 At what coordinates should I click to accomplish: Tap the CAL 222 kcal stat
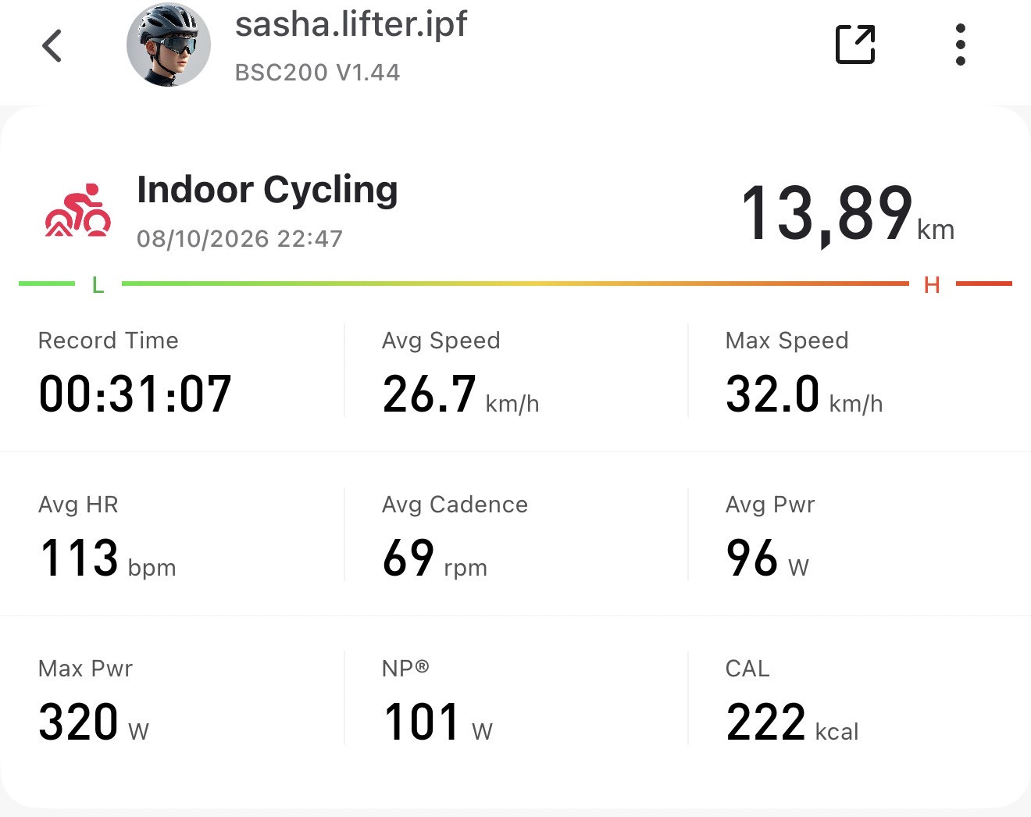859,699
